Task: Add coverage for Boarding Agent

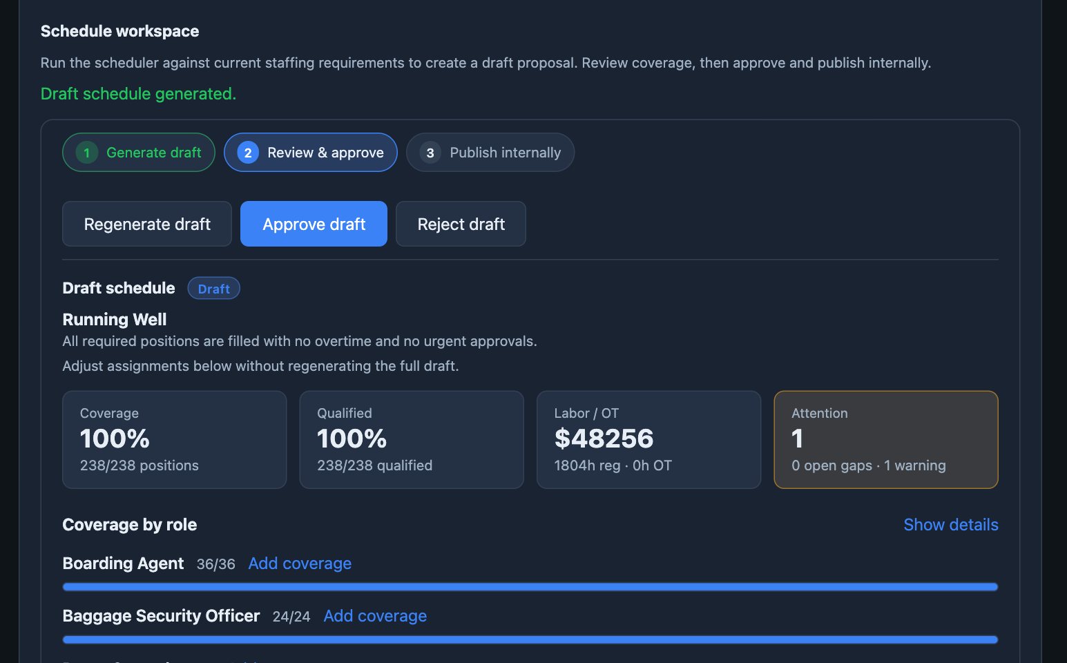Action: pyautogui.click(x=300, y=564)
